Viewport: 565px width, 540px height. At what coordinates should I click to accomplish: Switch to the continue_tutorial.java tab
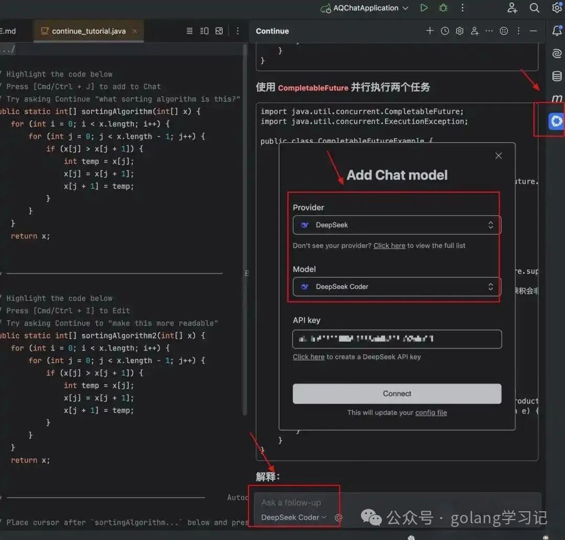tap(88, 31)
